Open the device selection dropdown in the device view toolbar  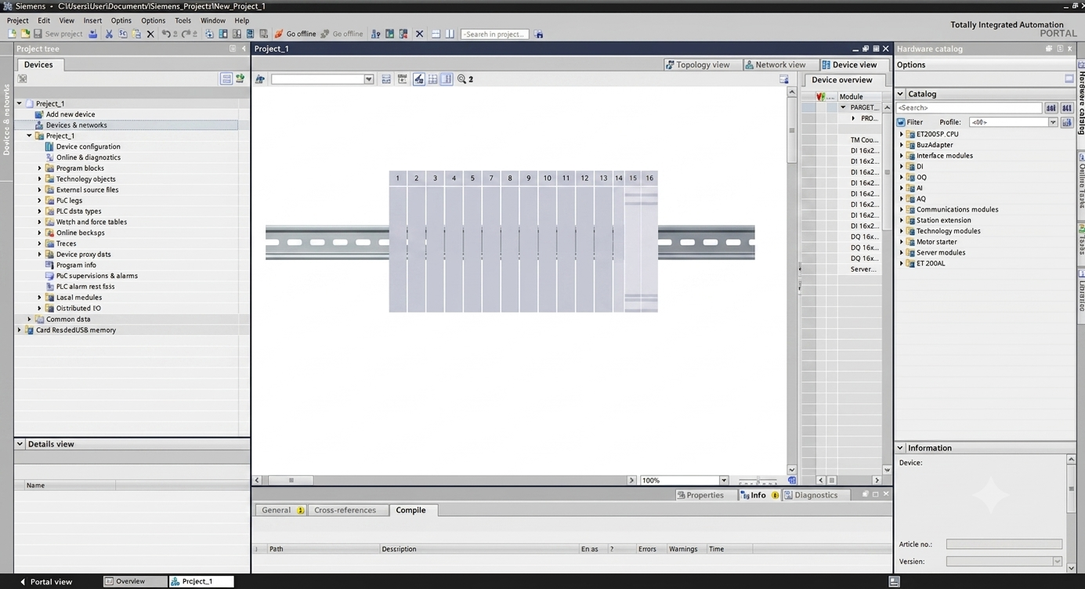coord(368,79)
